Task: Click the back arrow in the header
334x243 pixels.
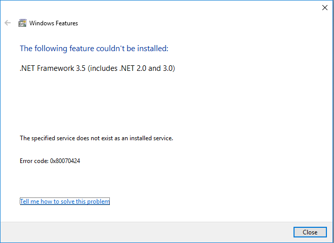Action: [x=8, y=23]
